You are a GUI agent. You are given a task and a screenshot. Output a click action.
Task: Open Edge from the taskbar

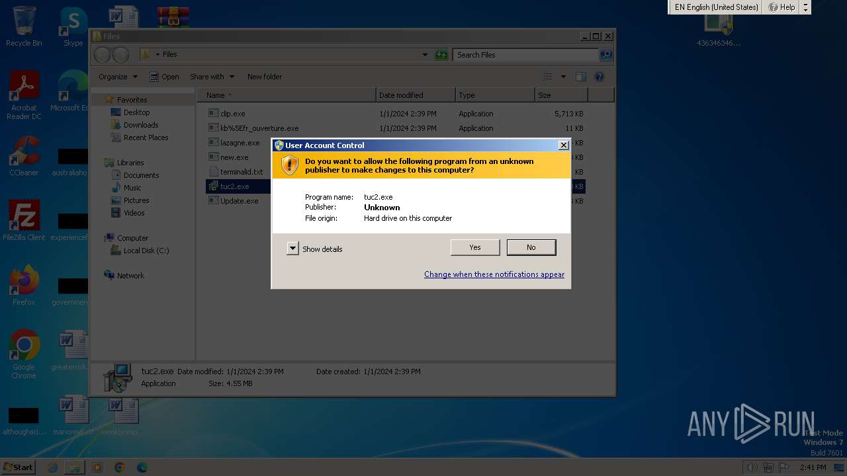pyautogui.click(x=142, y=467)
